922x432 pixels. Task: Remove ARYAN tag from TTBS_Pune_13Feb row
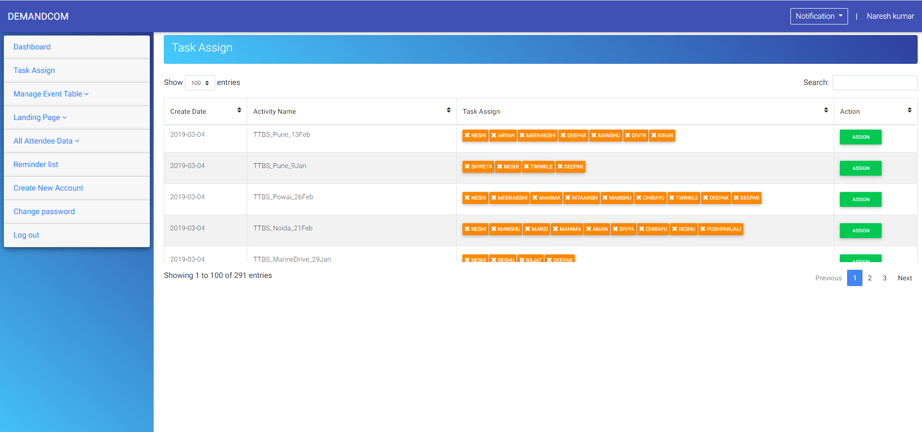(494, 136)
